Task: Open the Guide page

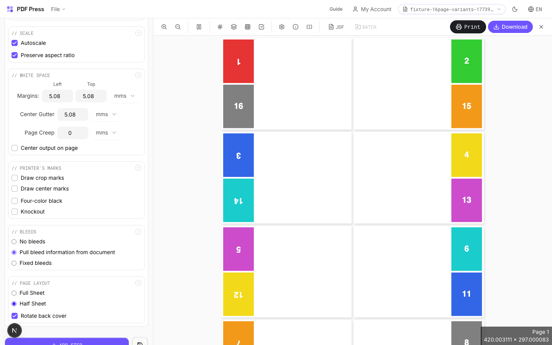Action: pos(336,9)
